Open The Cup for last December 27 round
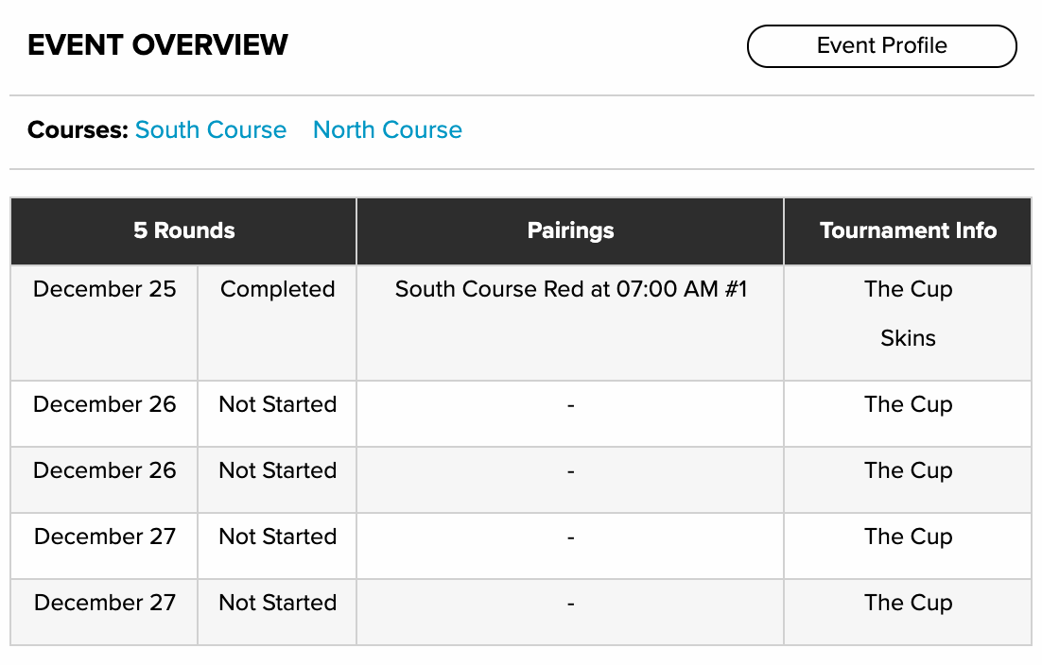Screen dimensions: 1042x665 pos(908,603)
